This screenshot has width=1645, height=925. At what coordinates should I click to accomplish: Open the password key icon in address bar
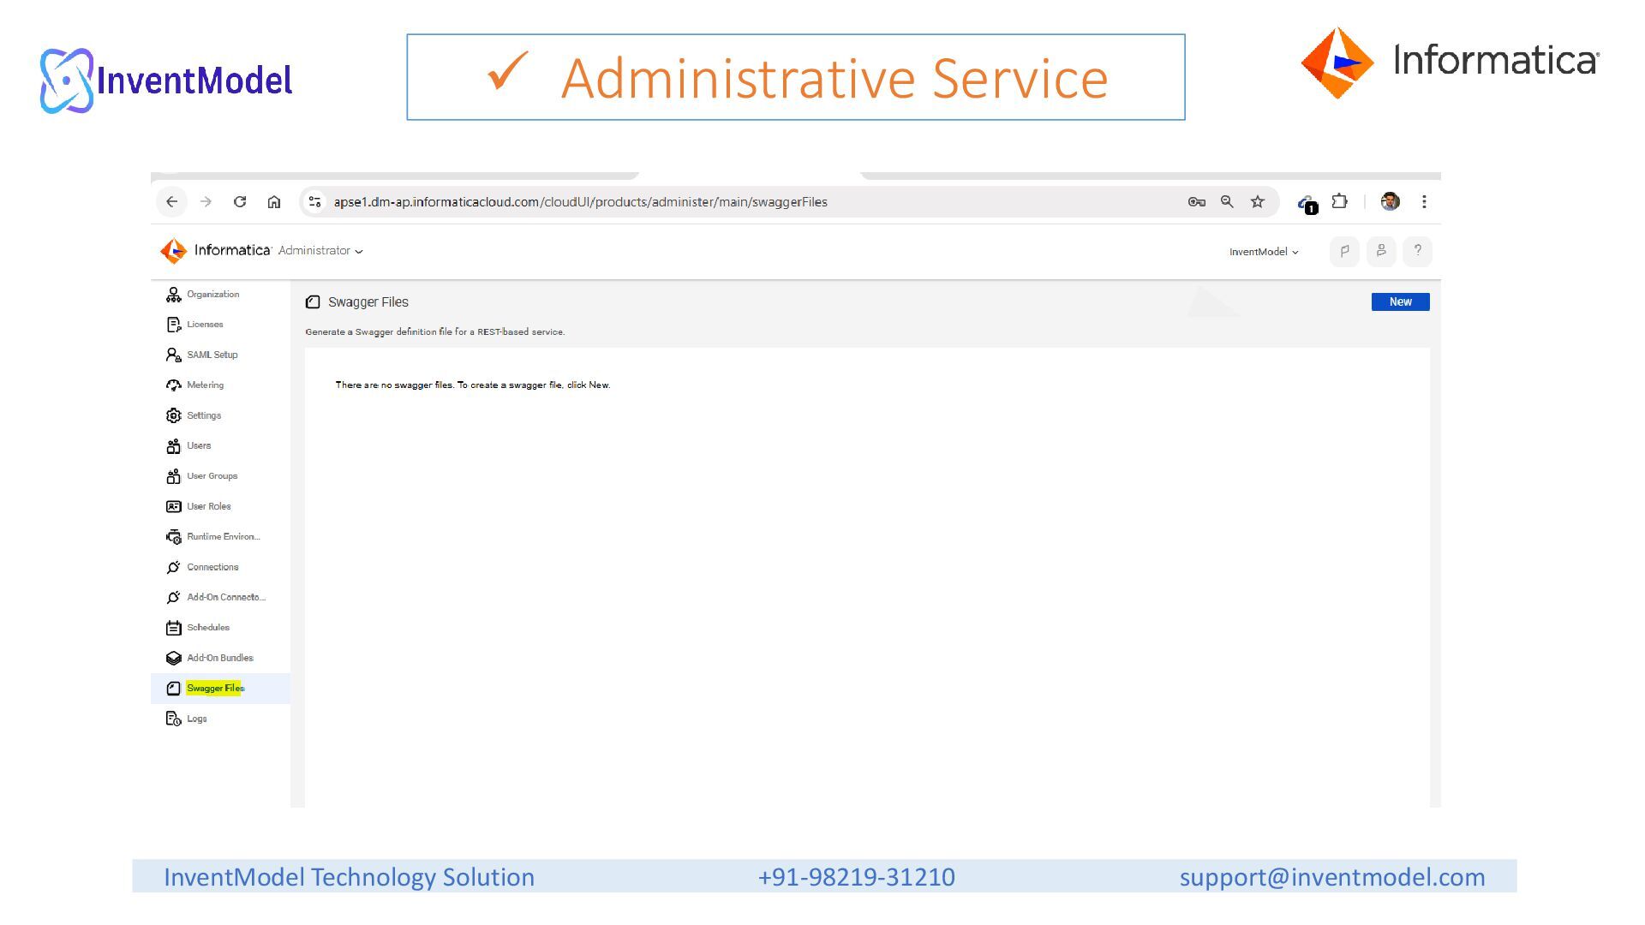pyautogui.click(x=1197, y=202)
